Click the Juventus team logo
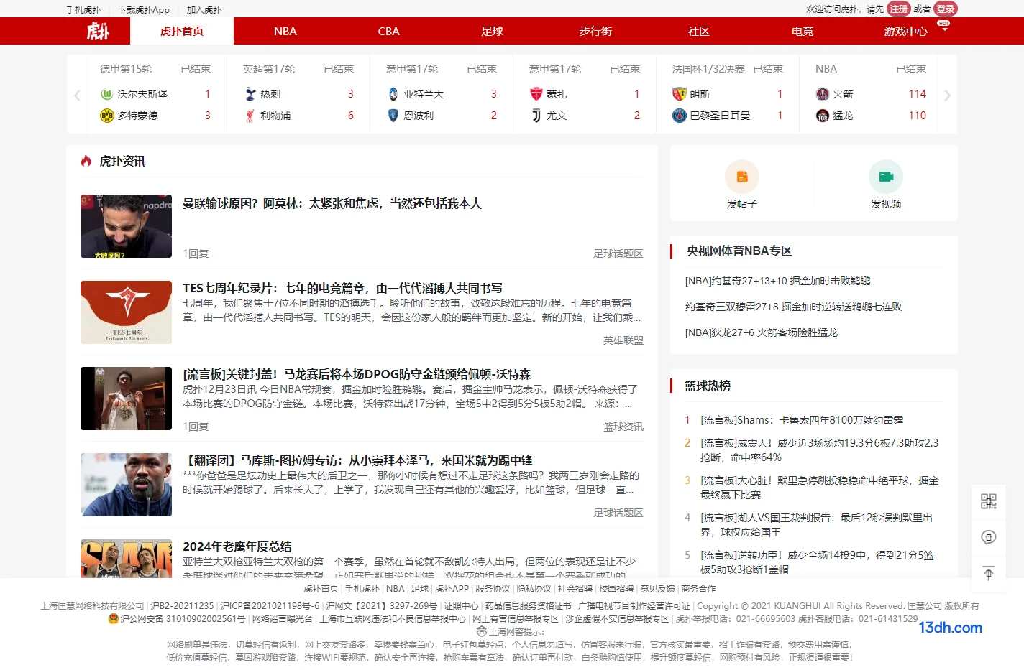Image resolution: width=1024 pixels, height=670 pixels. coord(536,116)
